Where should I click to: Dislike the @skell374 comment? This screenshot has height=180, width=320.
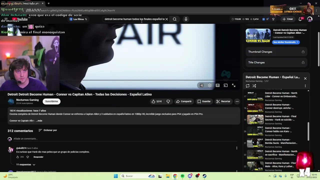28,157
